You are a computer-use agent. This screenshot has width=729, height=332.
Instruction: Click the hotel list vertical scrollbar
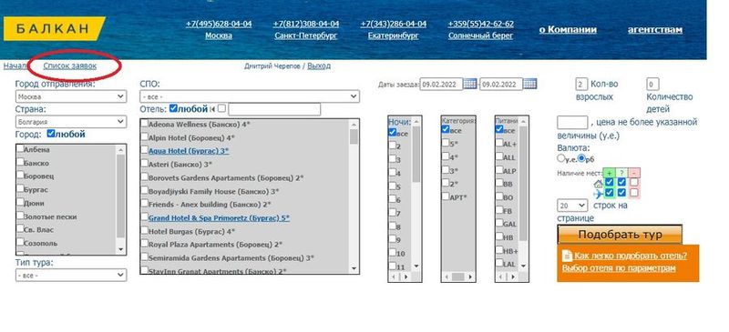point(354,196)
